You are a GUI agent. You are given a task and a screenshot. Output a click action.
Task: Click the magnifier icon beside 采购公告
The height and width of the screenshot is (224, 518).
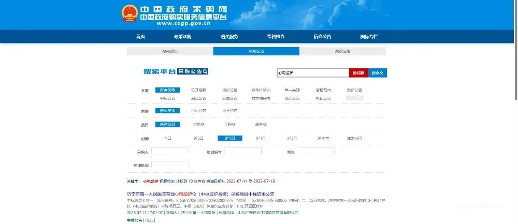point(205,71)
